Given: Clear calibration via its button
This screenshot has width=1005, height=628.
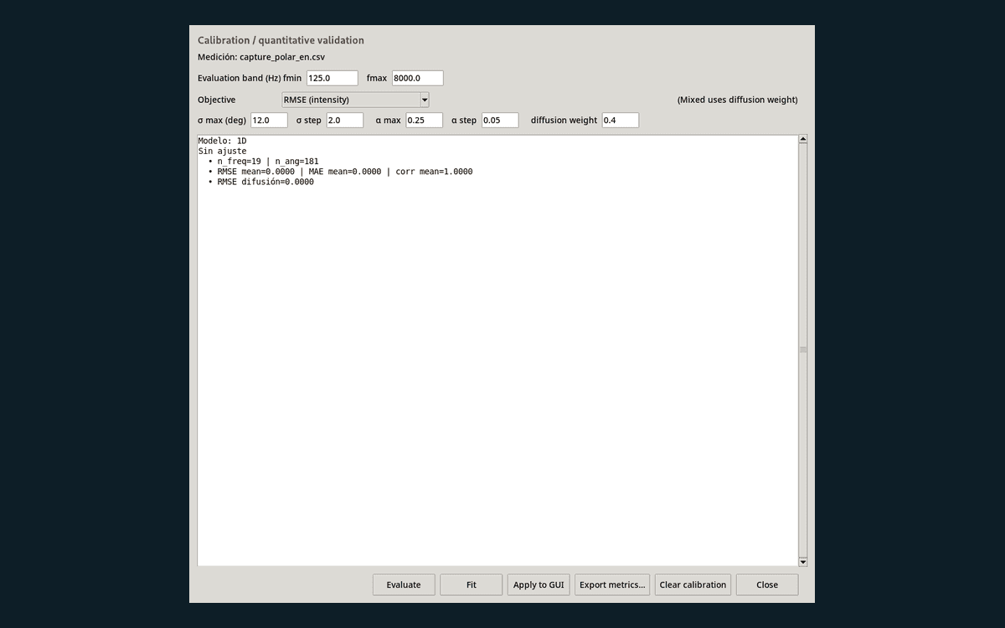Looking at the screenshot, I should 693,584.
